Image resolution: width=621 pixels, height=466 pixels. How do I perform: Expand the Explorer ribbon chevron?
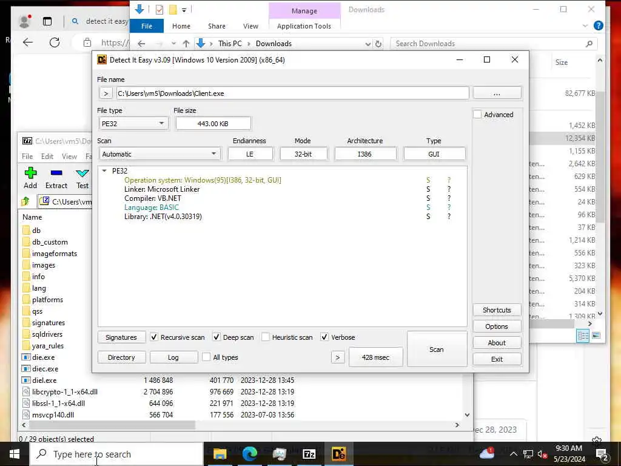[585, 25]
